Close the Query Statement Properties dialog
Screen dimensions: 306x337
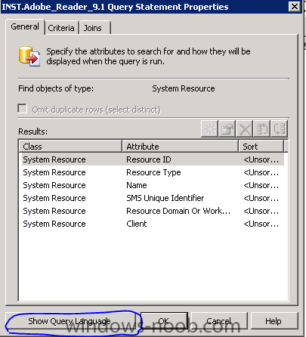[295, 7]
